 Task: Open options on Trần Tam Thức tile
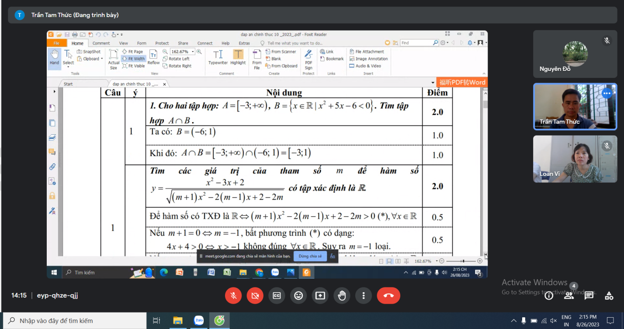(x=607, y=93)
